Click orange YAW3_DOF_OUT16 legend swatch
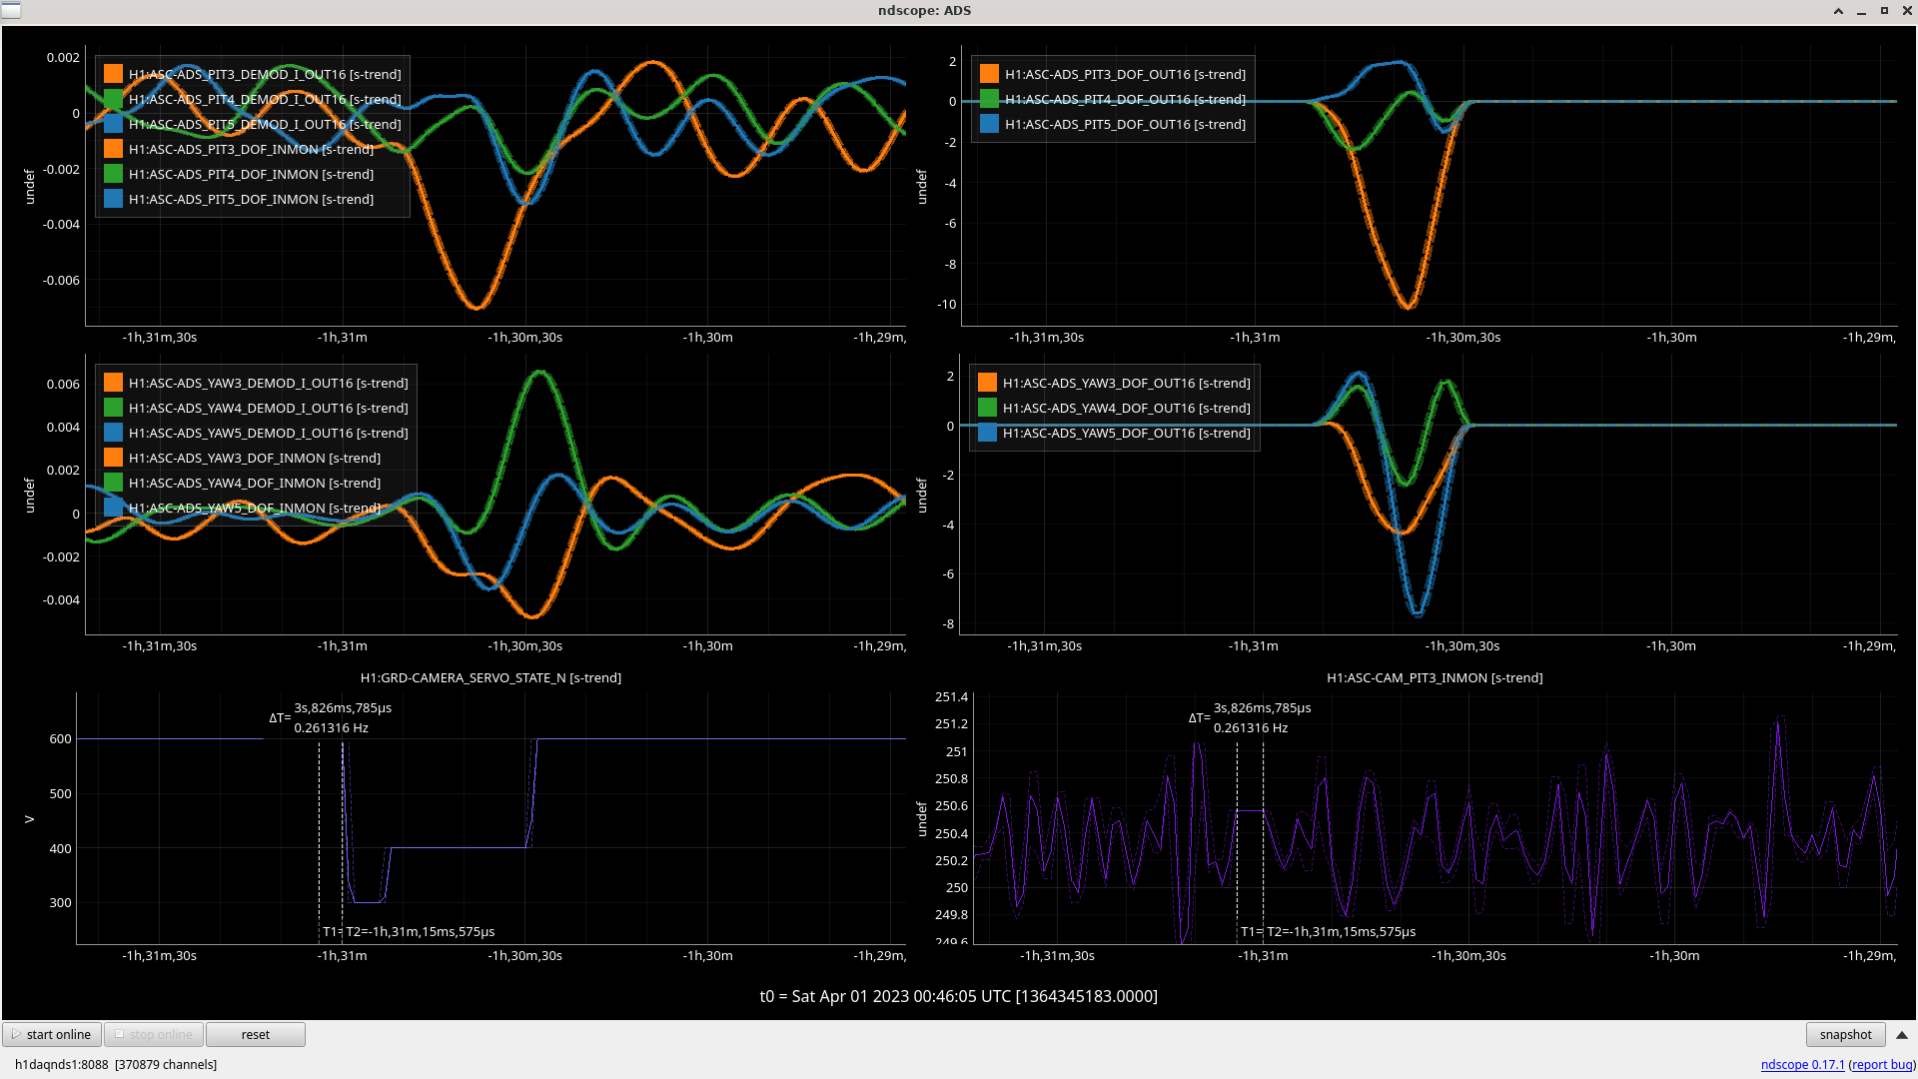The width and height of the screenshot is (1918, 1079). coord(988,383)
